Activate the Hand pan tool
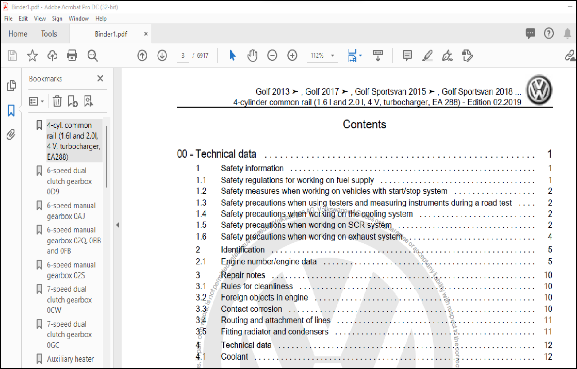The height and width of the screenshot is (369, 577). click(252, 56)
